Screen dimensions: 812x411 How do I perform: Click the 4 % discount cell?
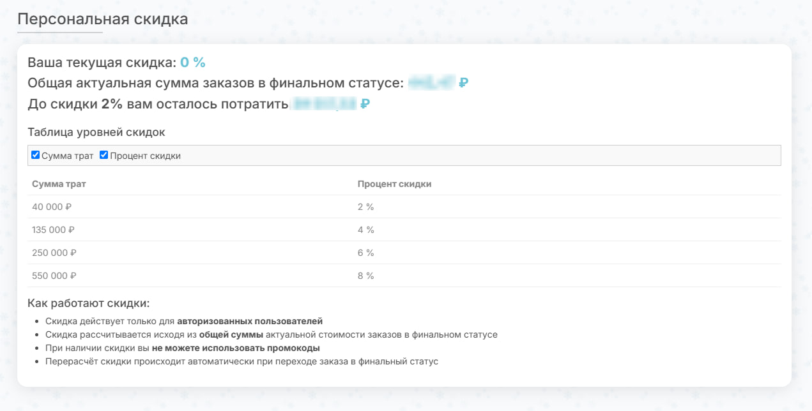(365, 230)
